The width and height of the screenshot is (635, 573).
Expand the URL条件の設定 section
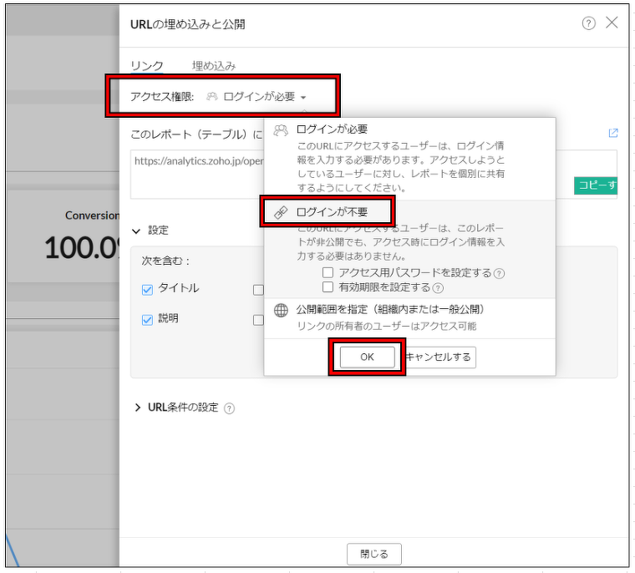138,408
